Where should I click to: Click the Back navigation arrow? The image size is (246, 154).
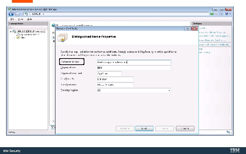point(11,14)
